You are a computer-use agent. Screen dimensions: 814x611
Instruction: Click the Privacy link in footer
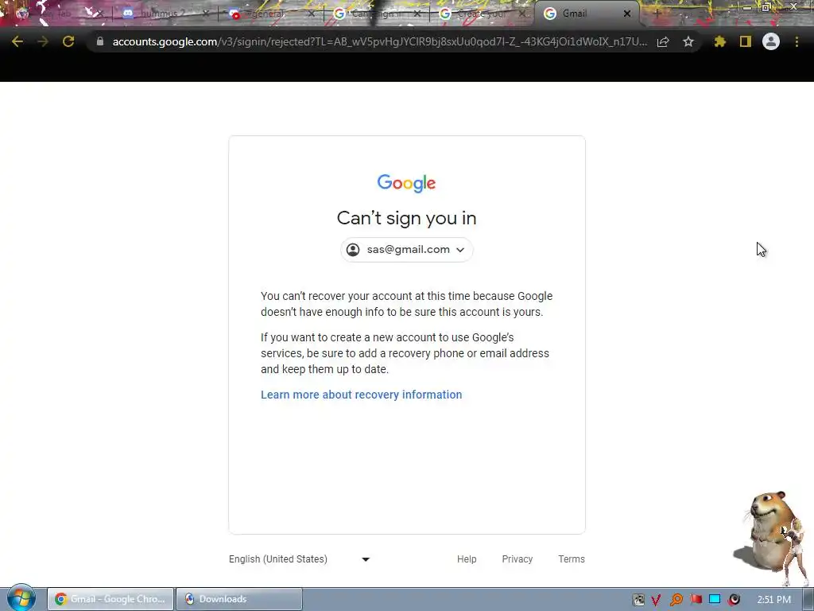coord(517,559)
